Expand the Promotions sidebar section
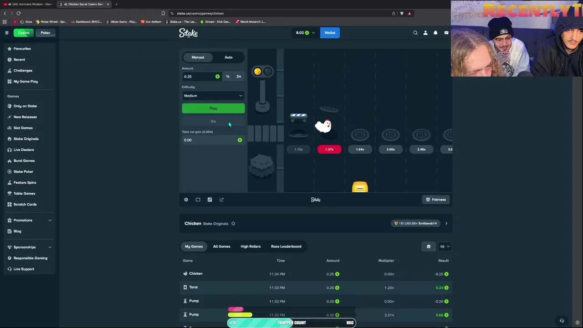583x328 pixels. 29,220
